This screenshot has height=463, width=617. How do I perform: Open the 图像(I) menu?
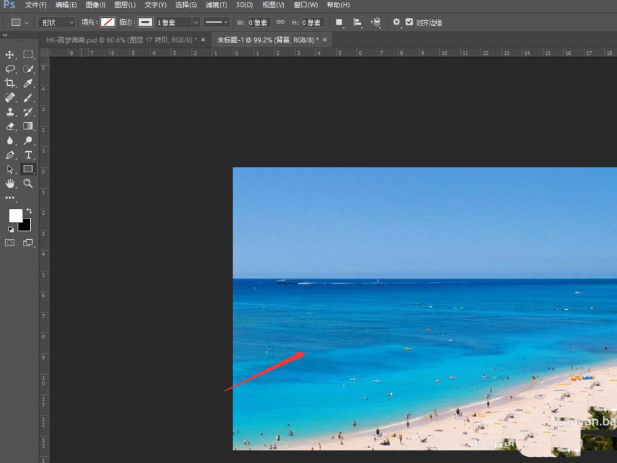point(96,5)
